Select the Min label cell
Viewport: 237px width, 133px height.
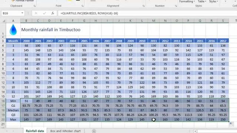(13, 101)
